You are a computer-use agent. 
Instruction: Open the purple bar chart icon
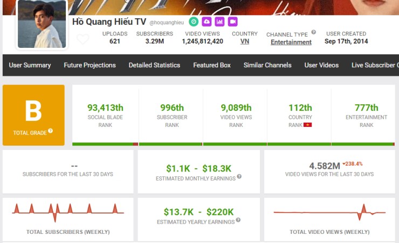pyautogui.click(x=219, y=22)
